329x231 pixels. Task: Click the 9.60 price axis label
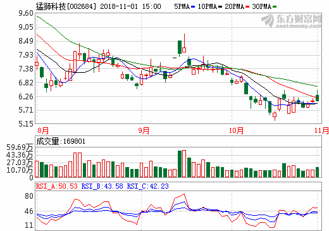[x=26, y=13]
